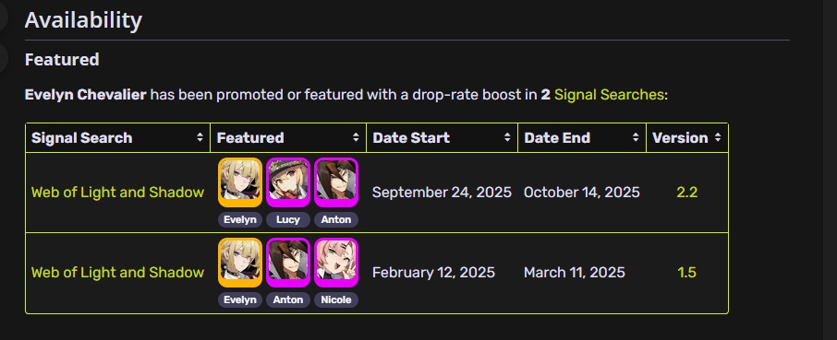Open Web of Light and Shadow 1.5 banner link
The height and width of the screenshot is (340, 837).
(118, 273)
